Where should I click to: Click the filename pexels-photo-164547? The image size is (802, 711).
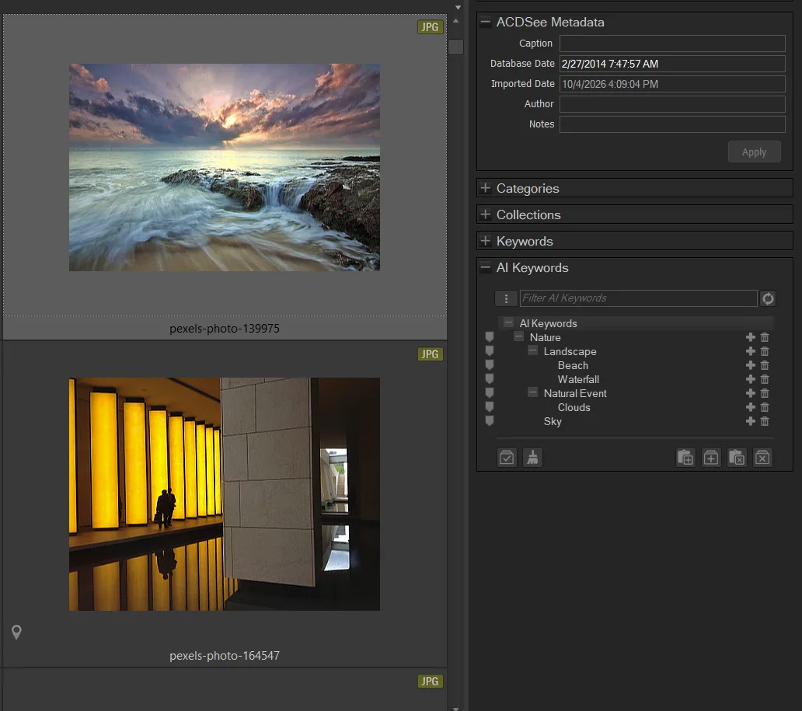[225, 655]
